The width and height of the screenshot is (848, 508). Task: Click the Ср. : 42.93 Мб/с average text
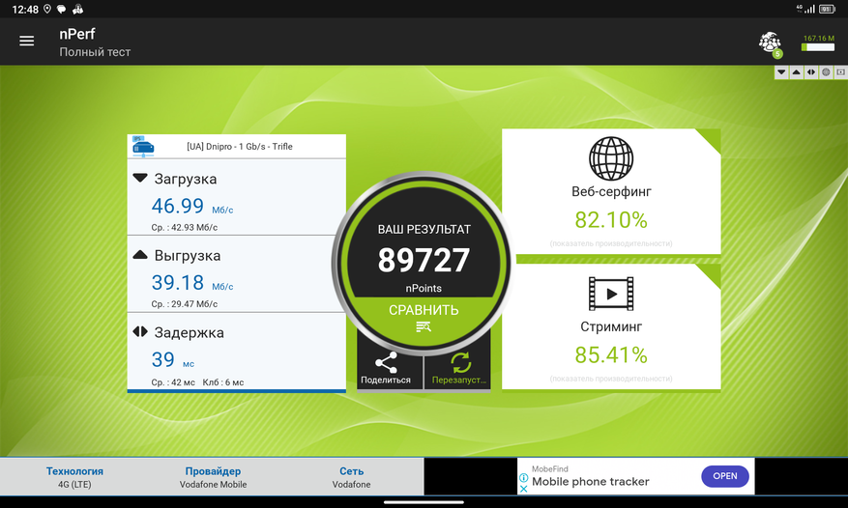pos(185,228)
